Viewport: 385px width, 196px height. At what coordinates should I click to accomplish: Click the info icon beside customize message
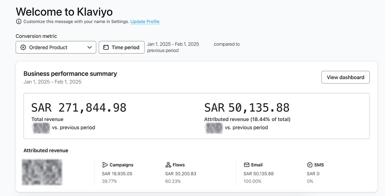(19, 21)
